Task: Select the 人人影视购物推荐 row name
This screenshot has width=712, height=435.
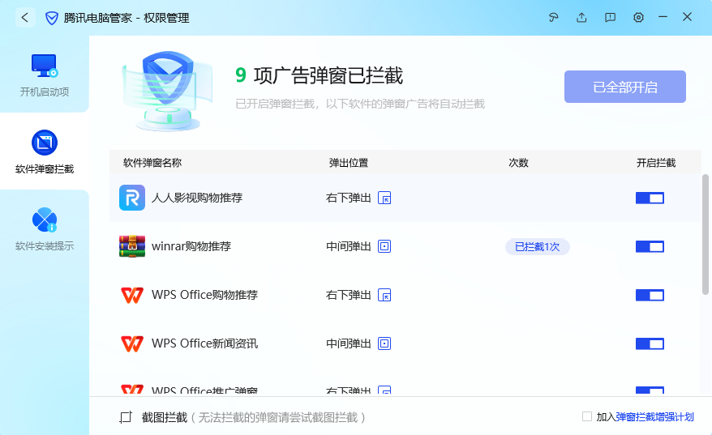Action: pos(197,198)
